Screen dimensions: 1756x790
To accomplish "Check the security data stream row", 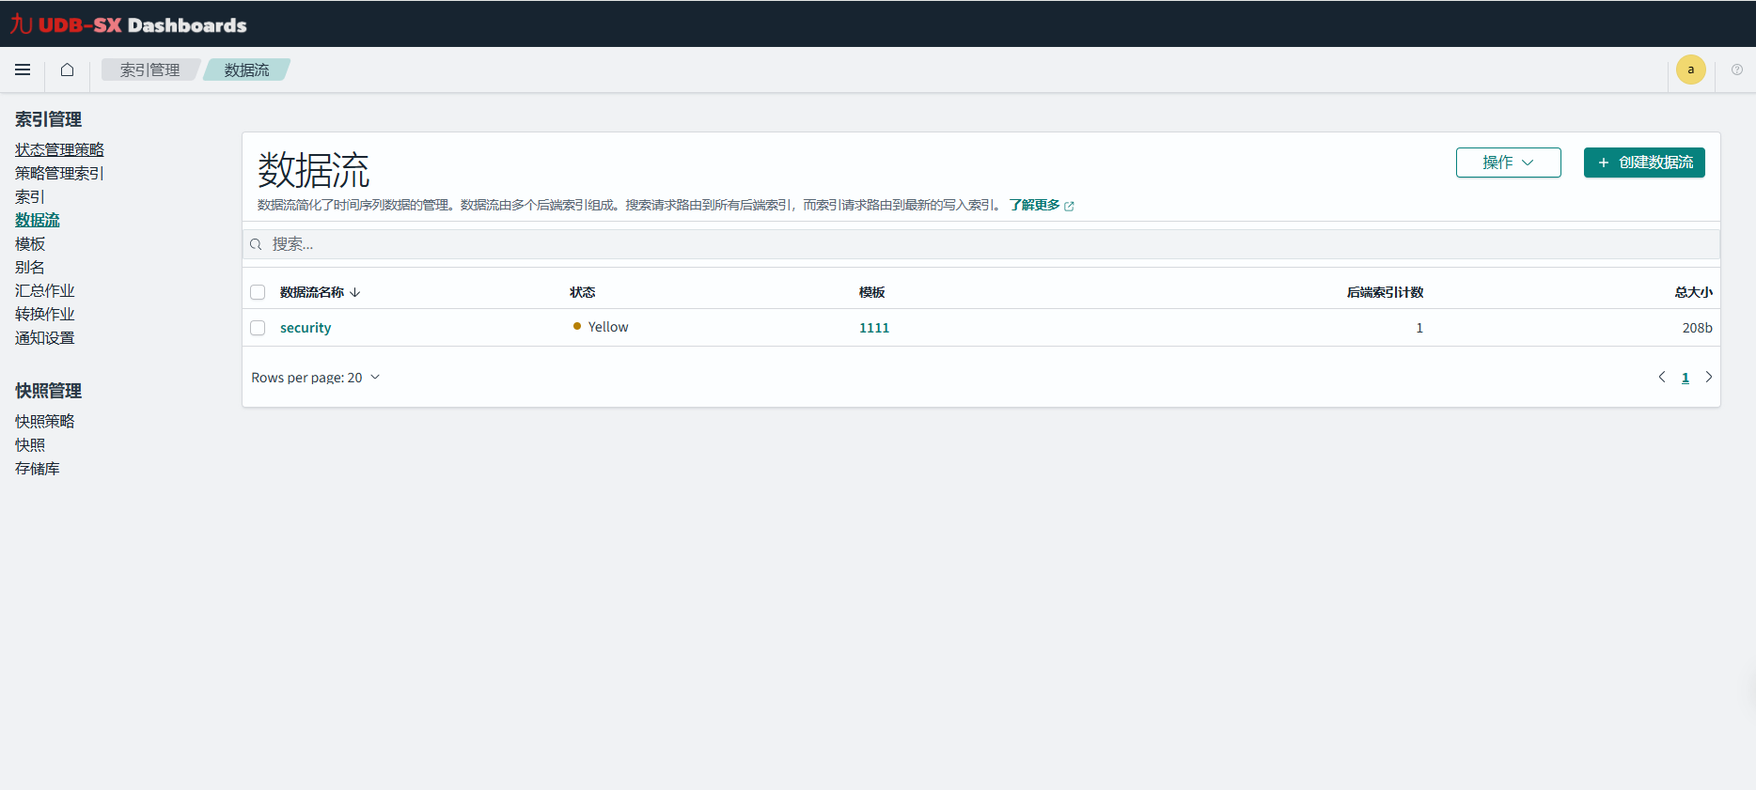I will (258, 328).
